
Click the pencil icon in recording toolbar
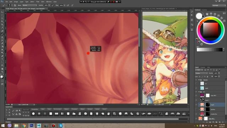pyautogui.click(x=108, y=1)
